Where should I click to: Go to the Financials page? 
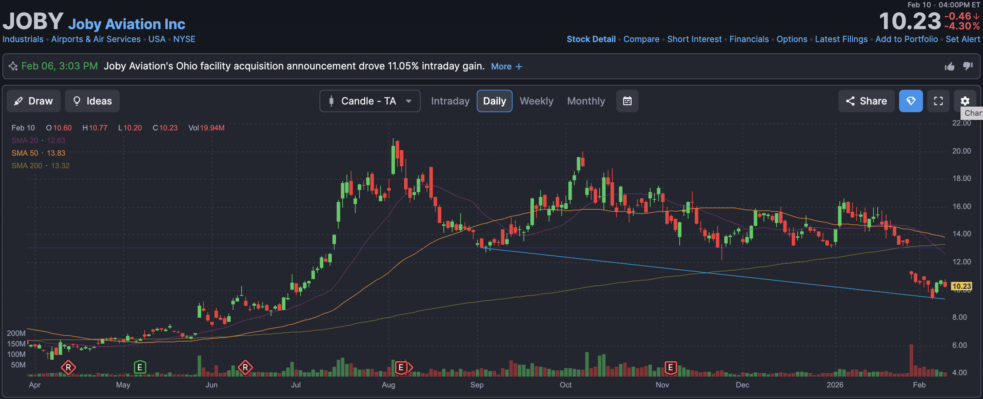coord(749,39)
